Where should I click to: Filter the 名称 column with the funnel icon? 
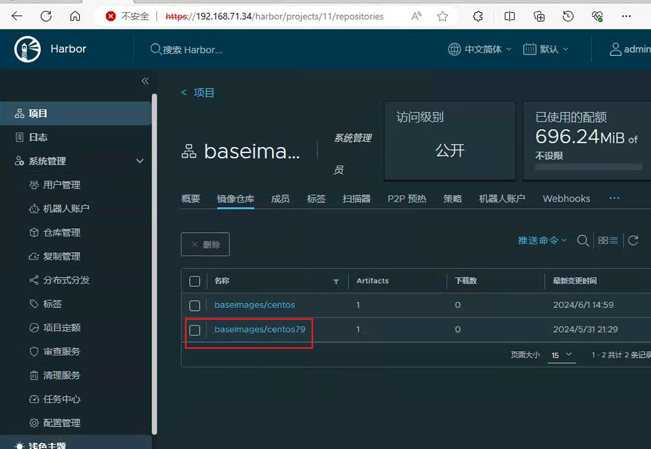[336, 282]
